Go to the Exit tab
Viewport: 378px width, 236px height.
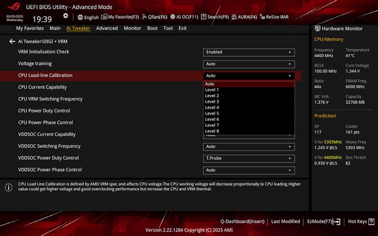[x=182, y=28]
